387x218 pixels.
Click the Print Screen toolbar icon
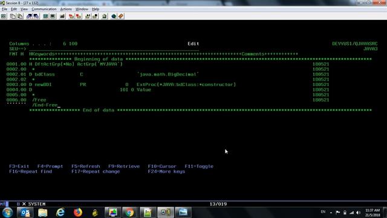point(4,16)
